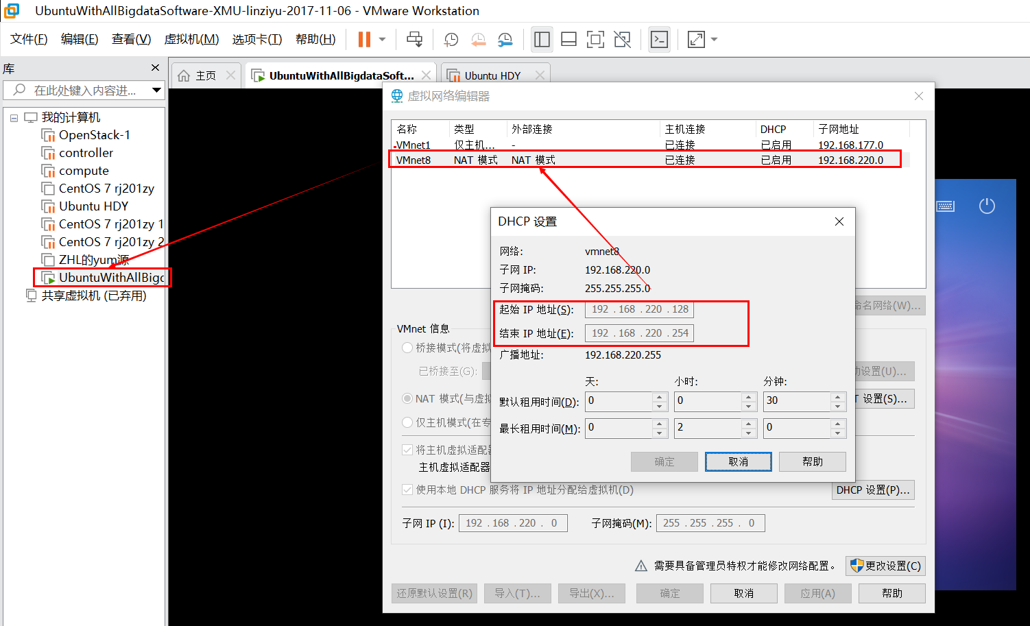Open the 选项卡(T) menu
Image resolution: width=1030 pixels, height=626 pixels.
pyautogui.click(x=257, y=39)
